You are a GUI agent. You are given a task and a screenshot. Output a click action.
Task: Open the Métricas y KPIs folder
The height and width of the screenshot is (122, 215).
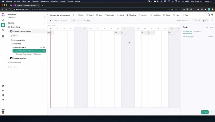tap(19, 40)
